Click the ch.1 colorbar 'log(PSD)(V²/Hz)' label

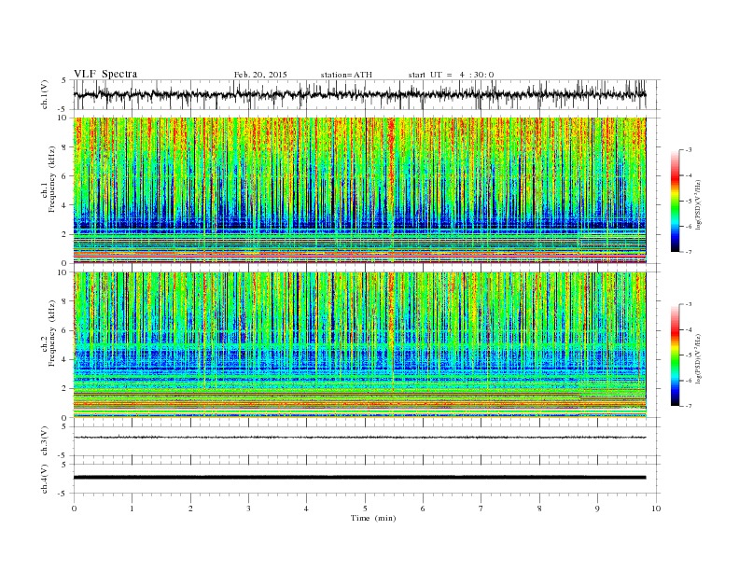(x=699, y=203)
